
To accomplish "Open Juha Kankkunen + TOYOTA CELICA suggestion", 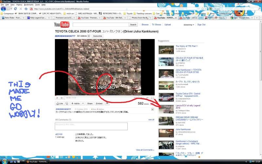I will pyautogui.click(x=189, y=71).
